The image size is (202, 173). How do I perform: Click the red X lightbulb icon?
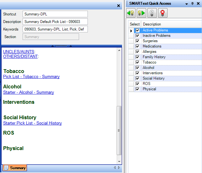tap(162, 13)
